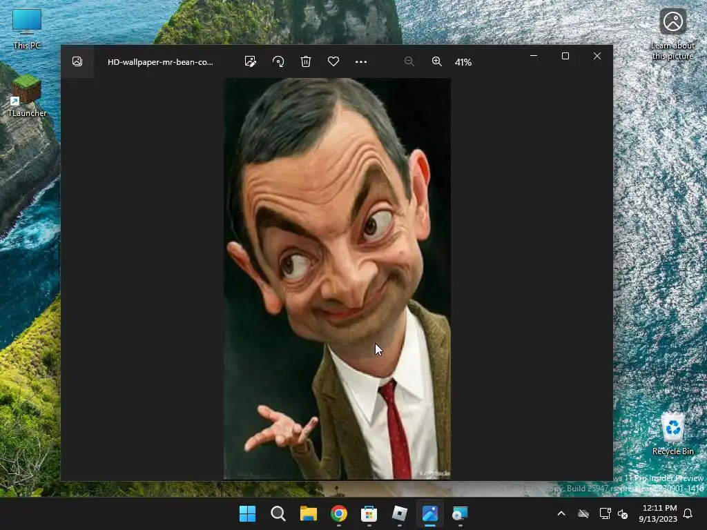Click Learn about this picture icon

point(672,33)
